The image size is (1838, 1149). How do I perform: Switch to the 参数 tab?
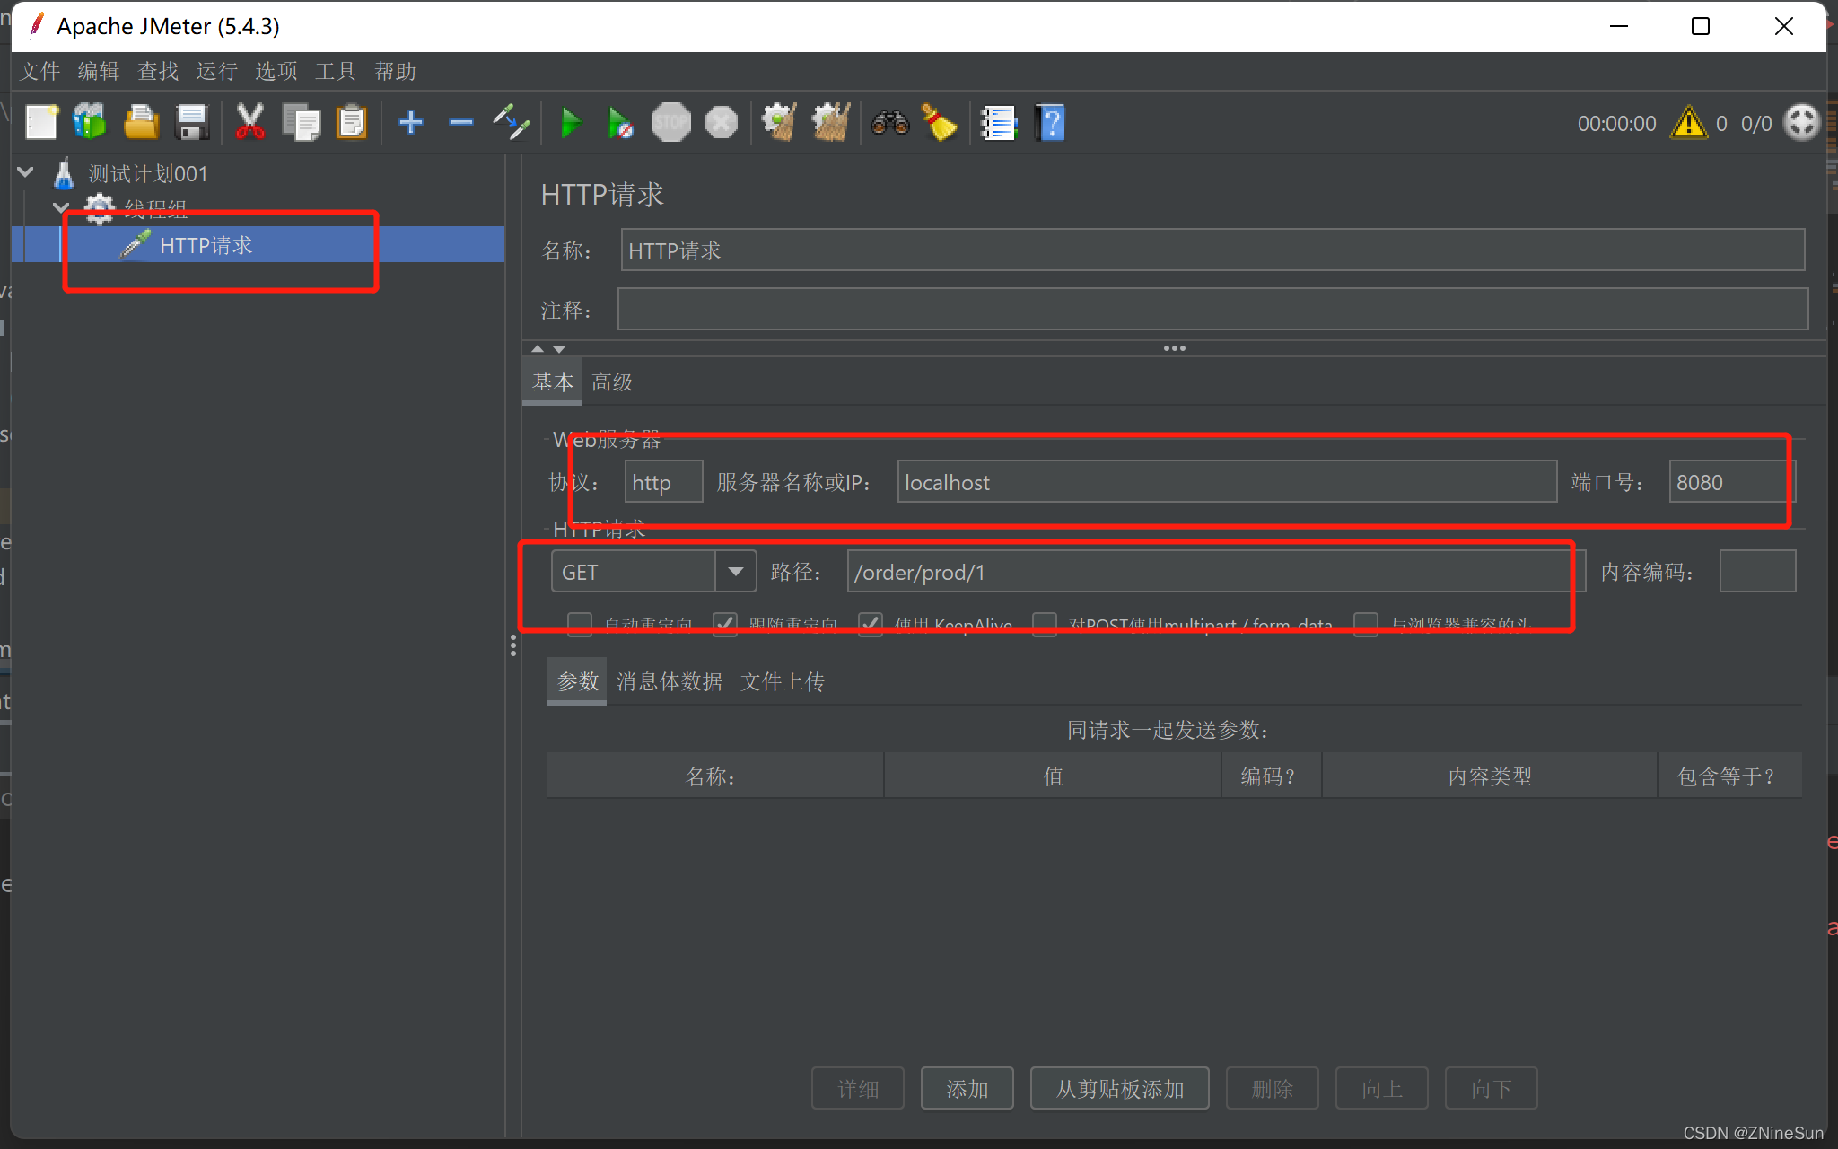point(577,681)
